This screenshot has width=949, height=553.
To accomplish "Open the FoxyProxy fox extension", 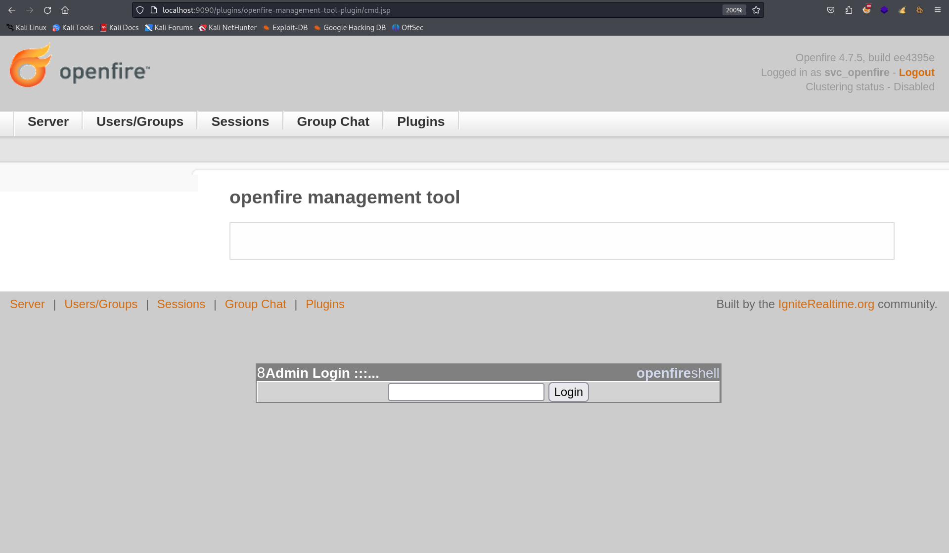I will [866, 9].
